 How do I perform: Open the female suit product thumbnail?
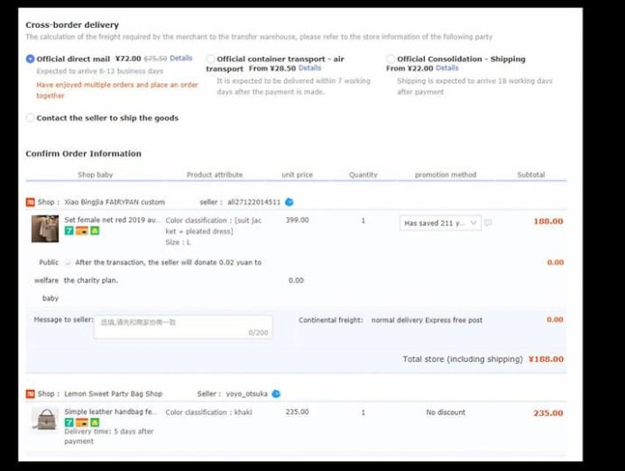pyautogui.click(x=44, y=229)
